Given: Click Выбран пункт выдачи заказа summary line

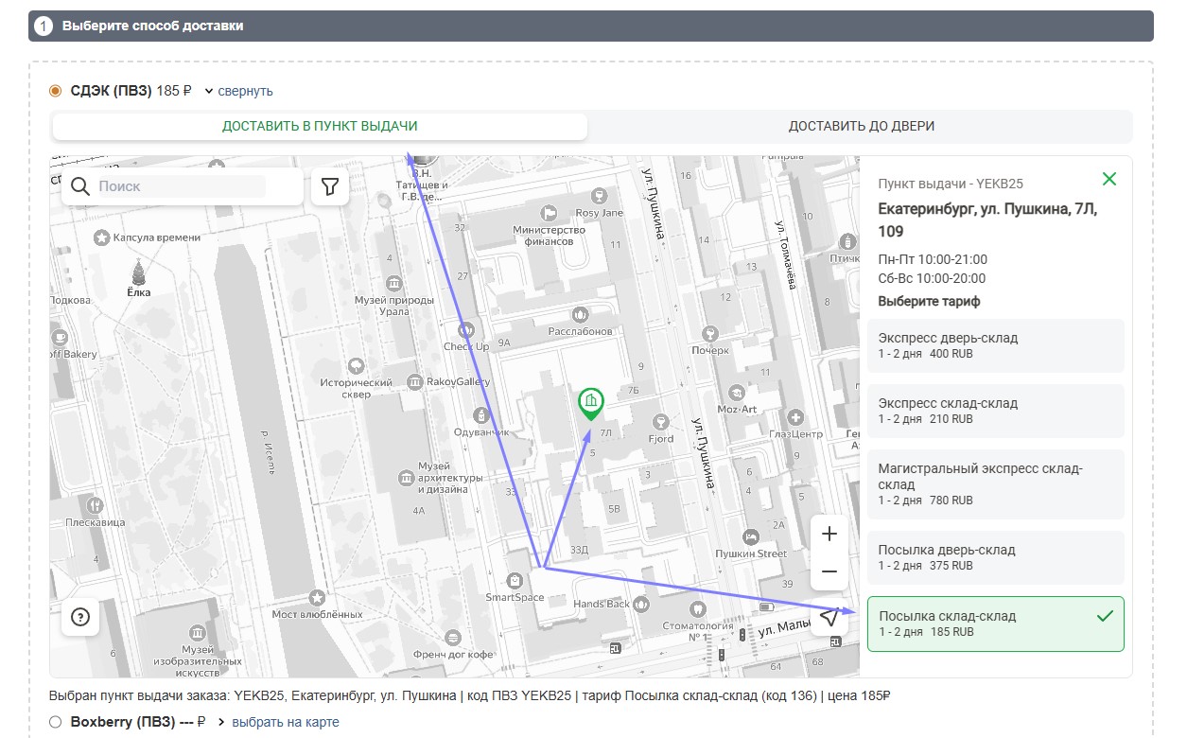Looking at the screenshot, I should pyautogui.click(x=470, y=695).
